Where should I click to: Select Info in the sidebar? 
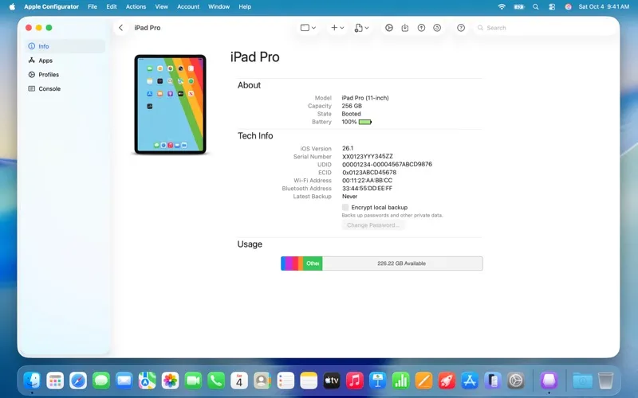(x=65, y=46)
